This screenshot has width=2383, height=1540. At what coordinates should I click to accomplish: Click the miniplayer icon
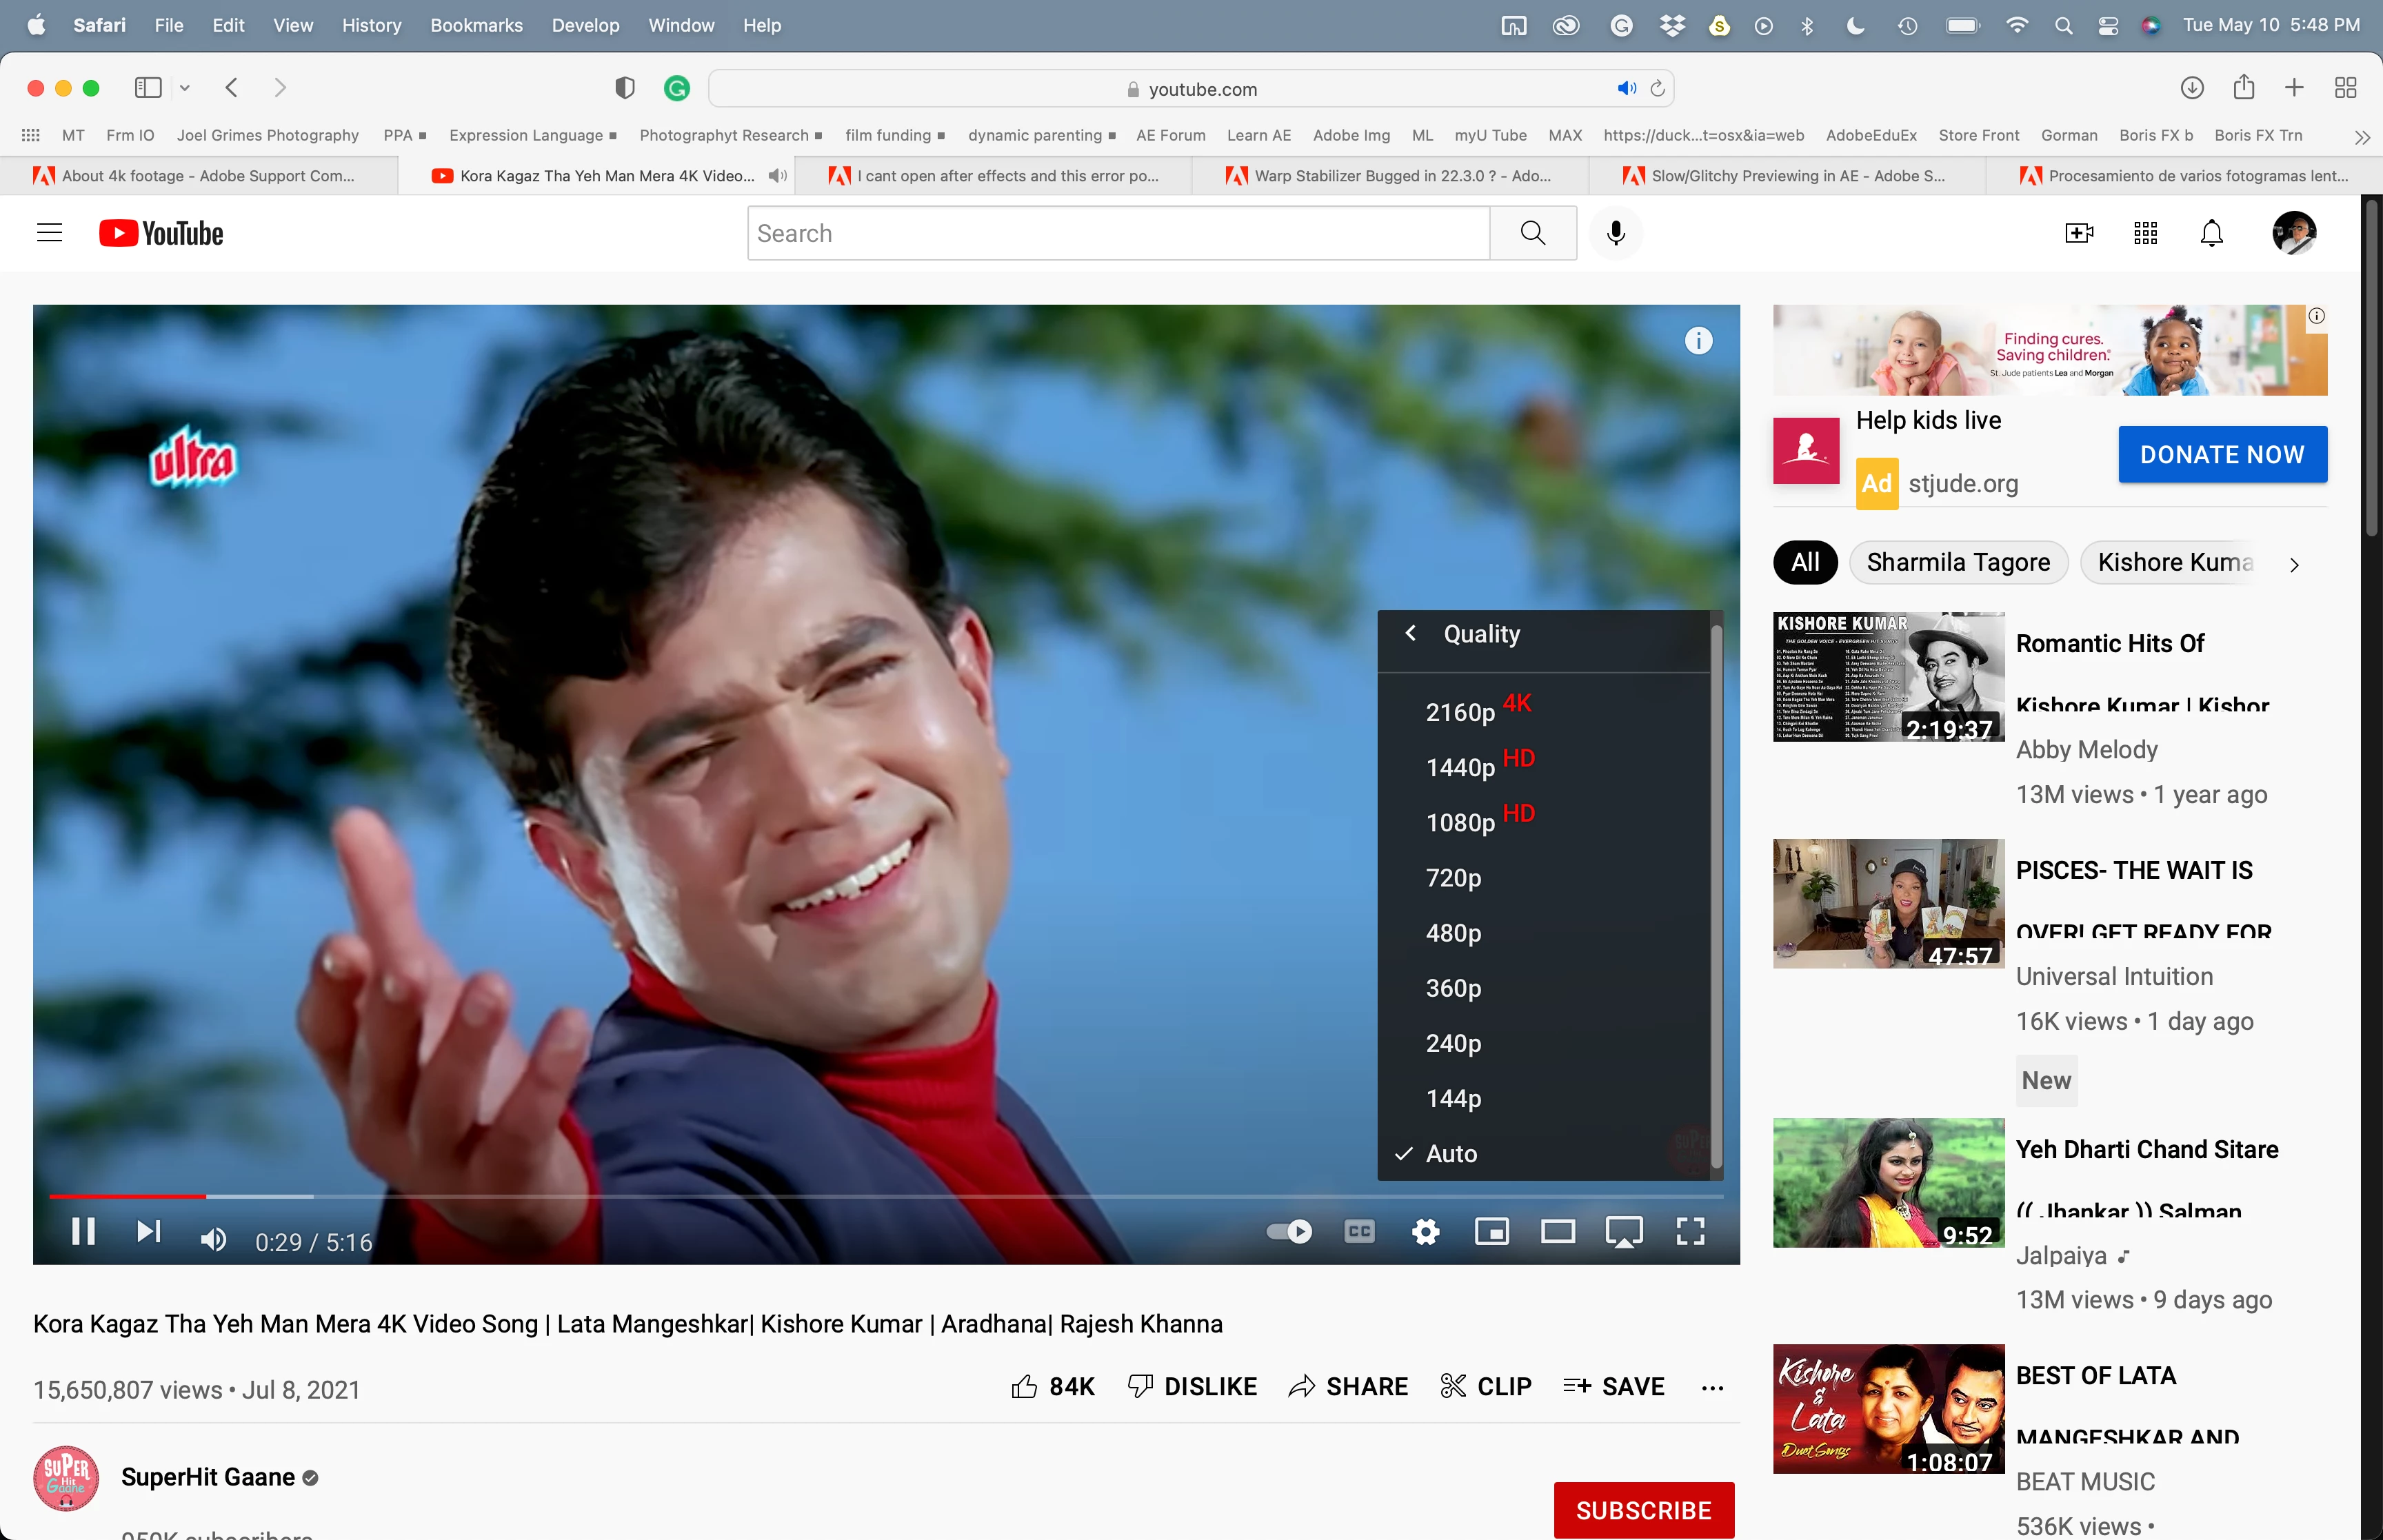[x=1491, y=1231]
